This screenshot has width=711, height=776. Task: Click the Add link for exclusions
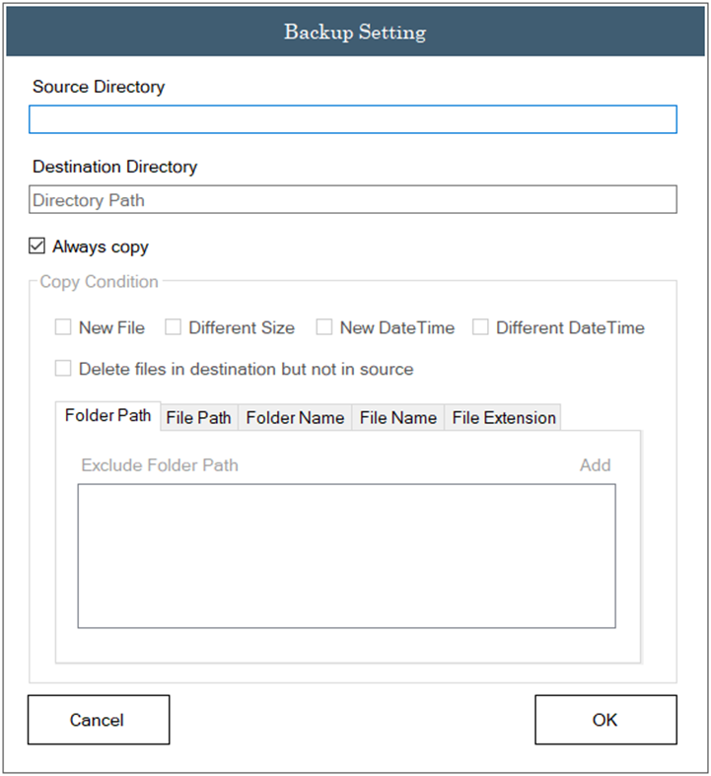click(x=596, y=465)
